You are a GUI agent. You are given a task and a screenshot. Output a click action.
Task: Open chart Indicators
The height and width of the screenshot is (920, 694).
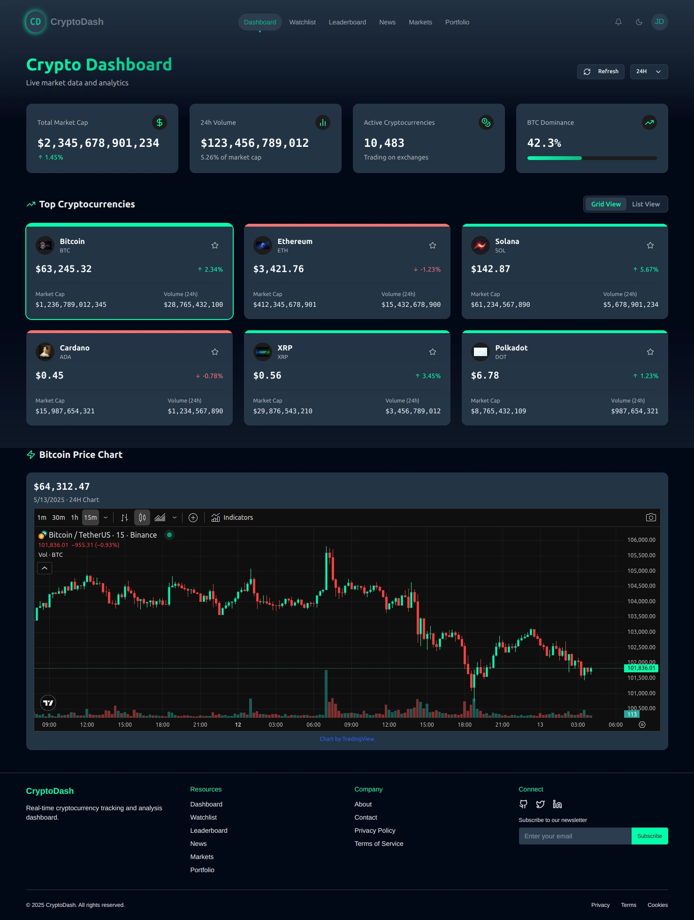(232, 517)
